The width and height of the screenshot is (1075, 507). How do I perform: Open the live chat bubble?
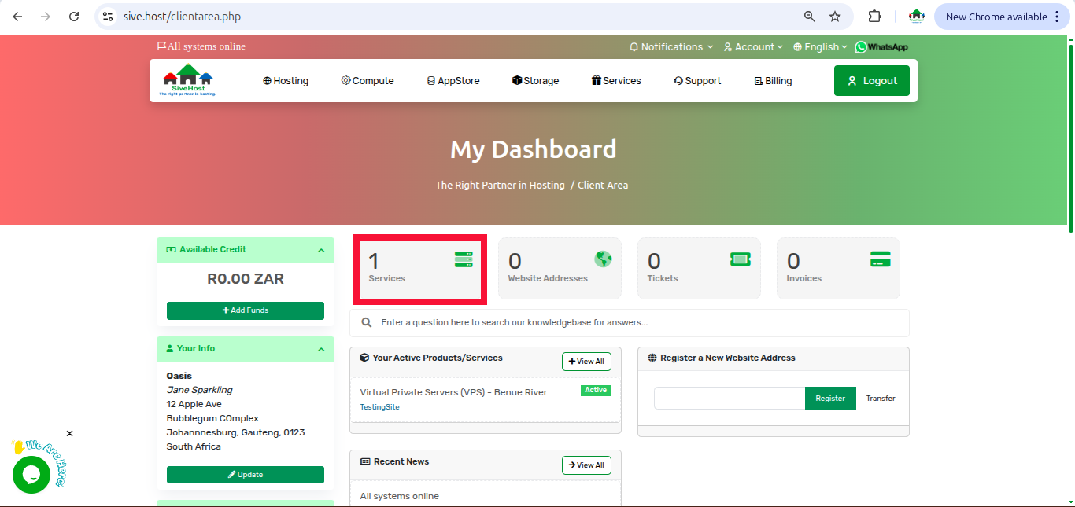pyautogui.click(x=31, y=475)
